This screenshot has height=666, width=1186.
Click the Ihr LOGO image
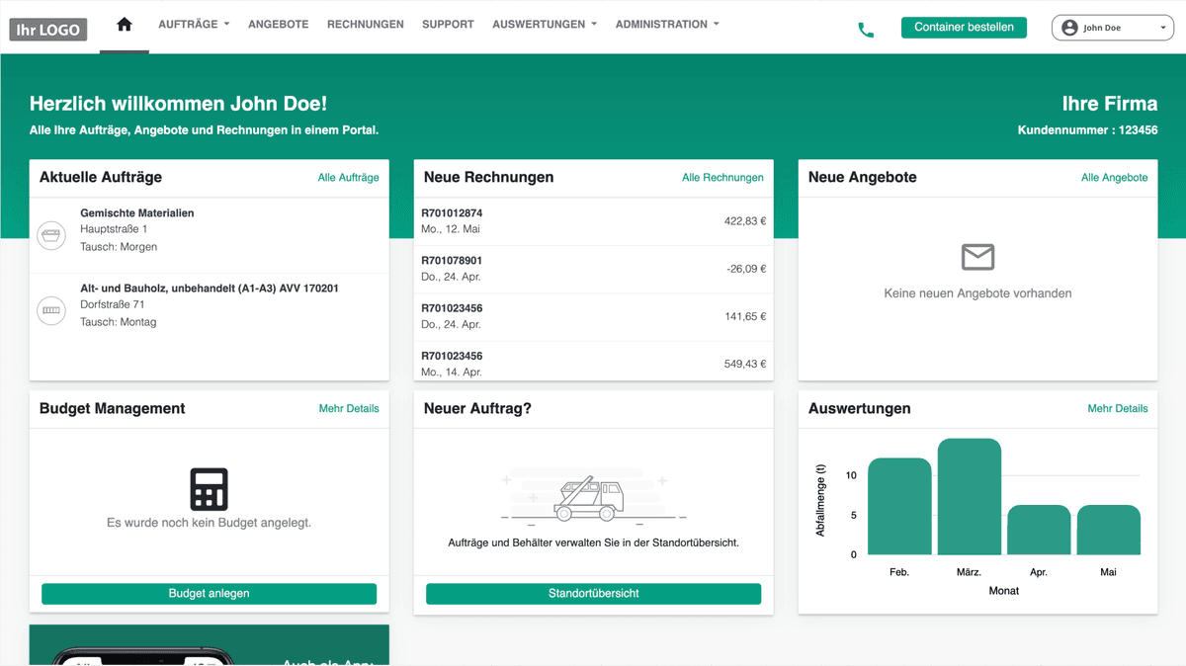(48, 30)
